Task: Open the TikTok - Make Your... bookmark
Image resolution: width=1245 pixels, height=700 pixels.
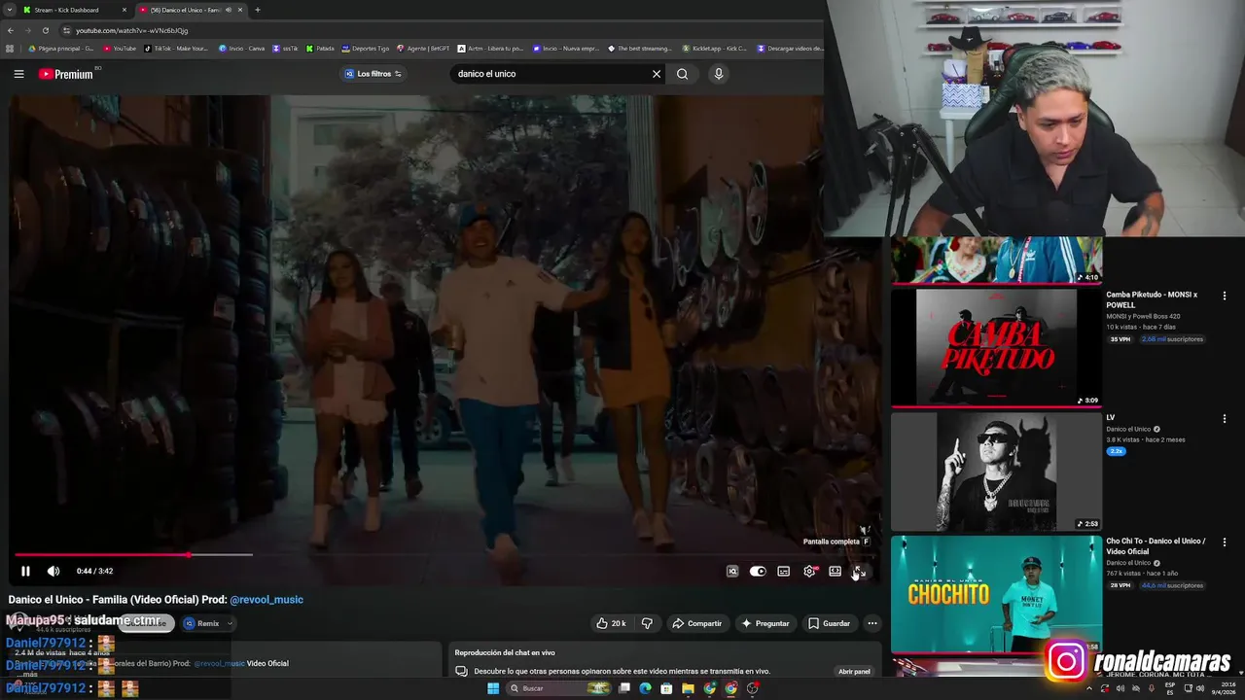Action: (176, 49)
